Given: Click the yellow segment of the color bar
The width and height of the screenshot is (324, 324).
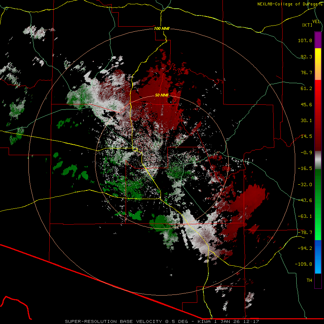Looking at the screenshot, I should (318, 64).
